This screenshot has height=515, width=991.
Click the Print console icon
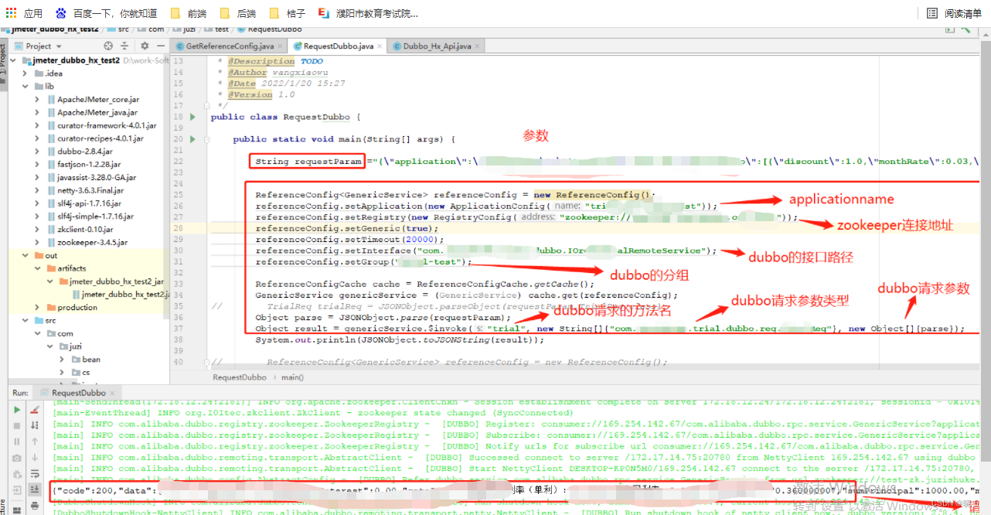(x=35, y=506)
